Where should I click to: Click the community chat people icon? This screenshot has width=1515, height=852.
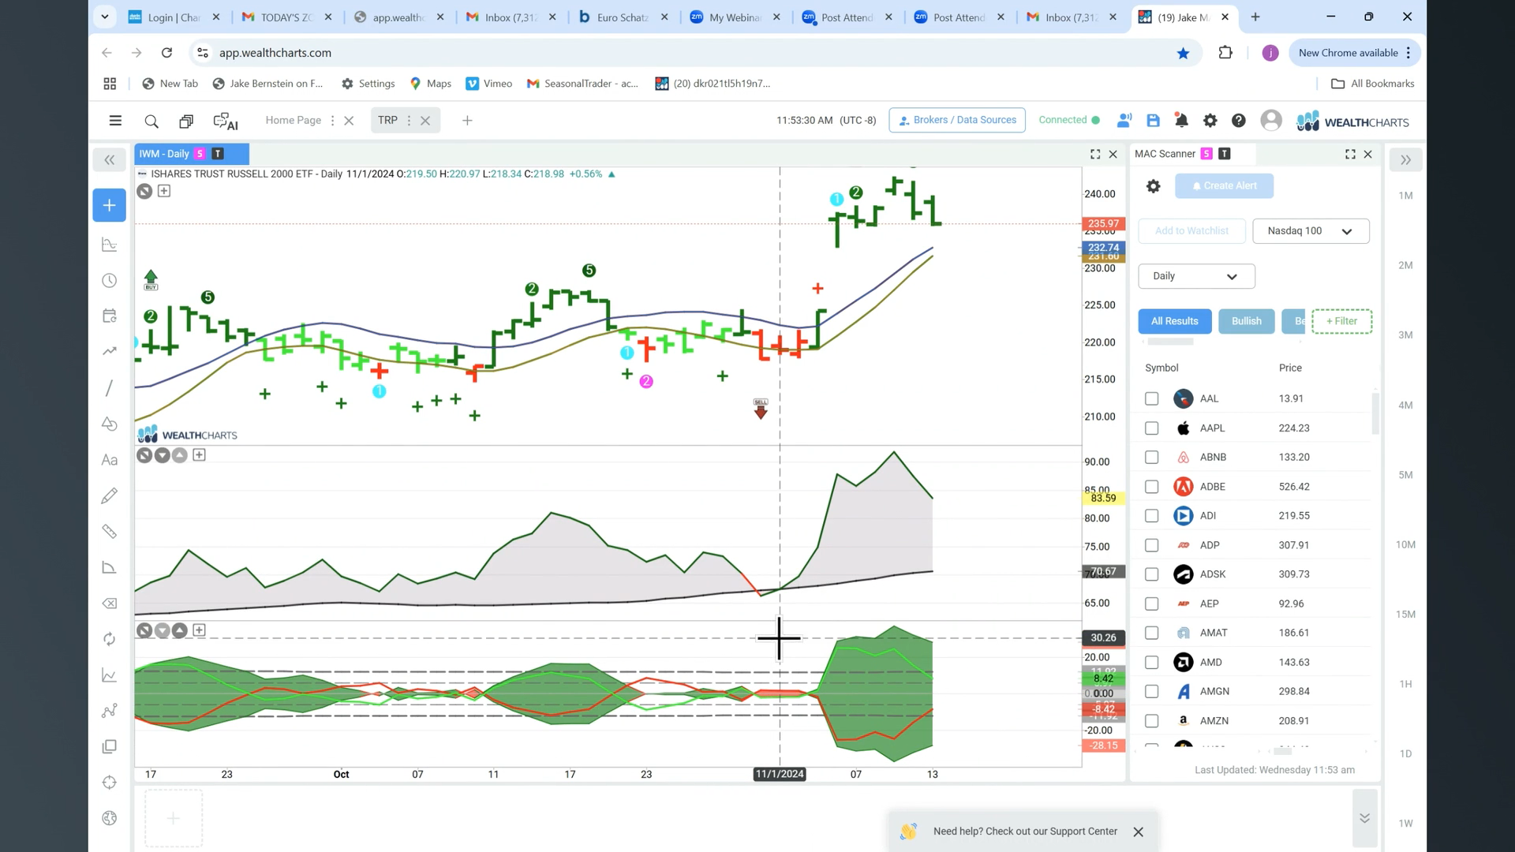click(1124, 121)
